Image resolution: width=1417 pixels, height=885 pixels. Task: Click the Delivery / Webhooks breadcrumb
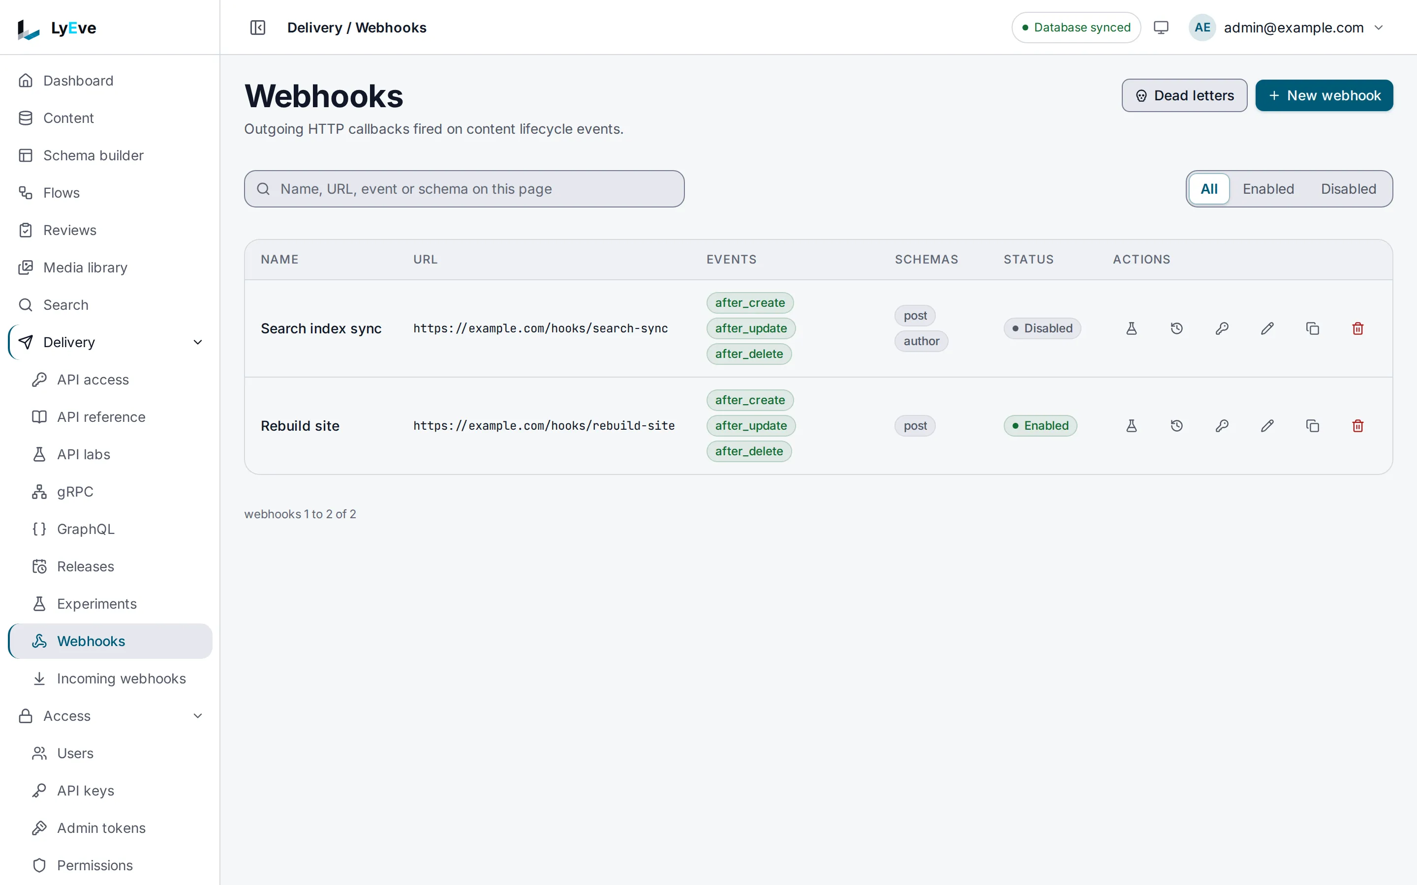[x=357, y=28]
